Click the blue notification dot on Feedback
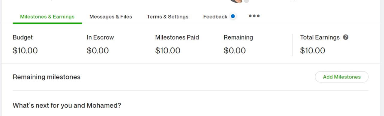This screenshot has height=116, width=384. click(x=233, y=16)
